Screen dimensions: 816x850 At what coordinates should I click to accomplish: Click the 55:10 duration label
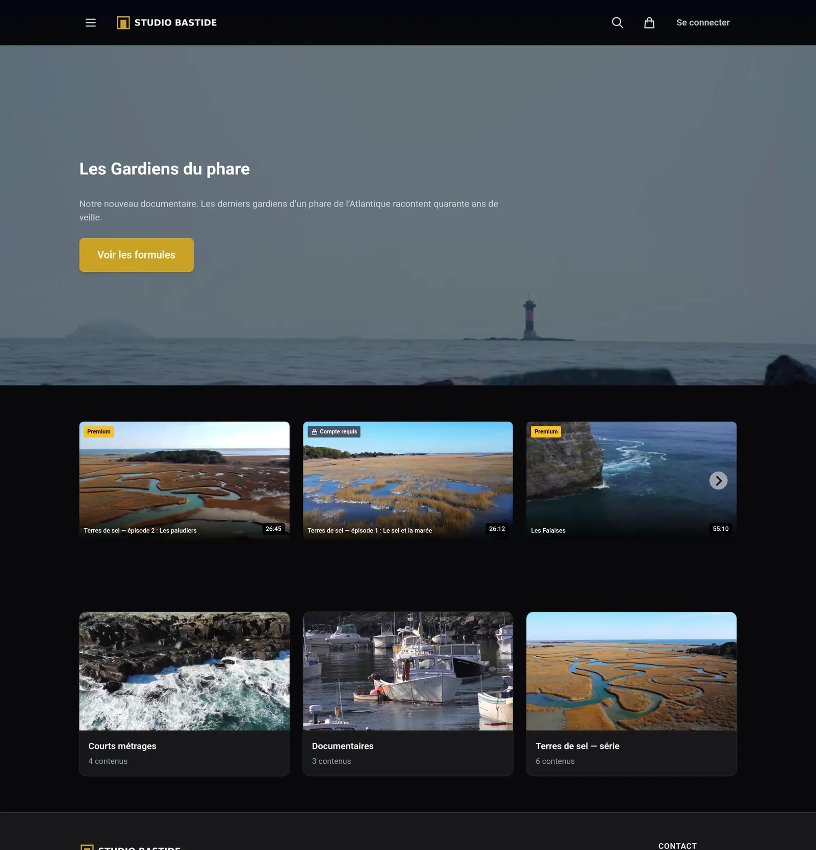click(721, 529)
